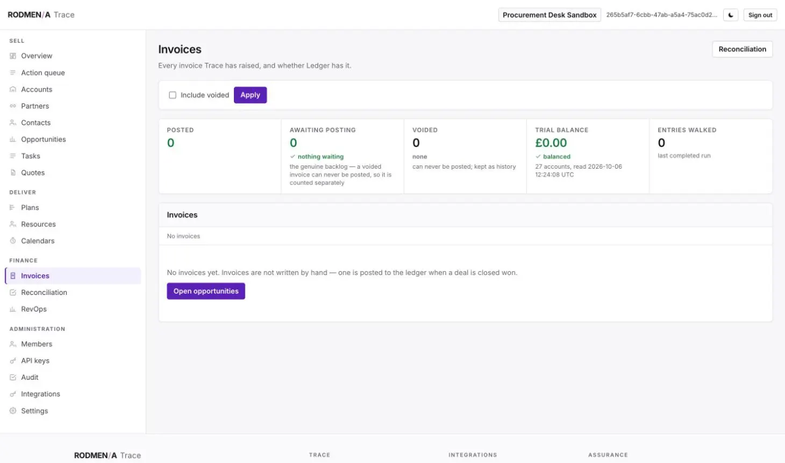The width and height of the screenshot is (785, 463).
Task: Click the Resources people icon
Action: (x=13, y=224)
